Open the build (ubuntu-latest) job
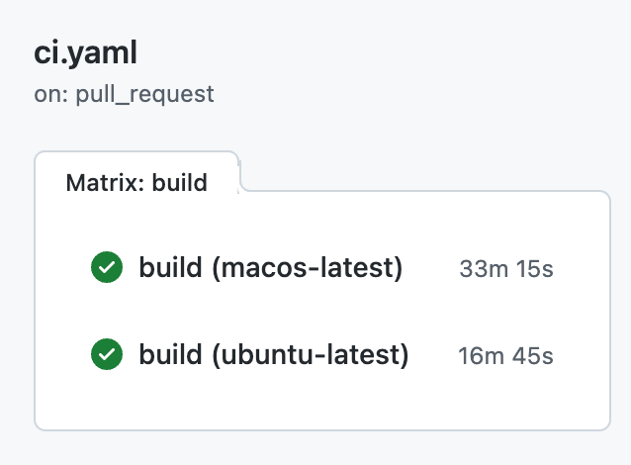This screenshot has width=631, height=465. (273, 353)
